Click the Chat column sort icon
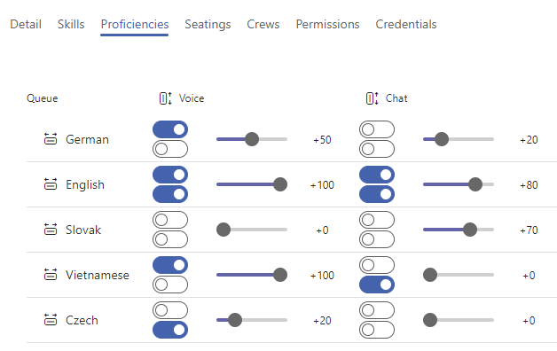 (x=372, y=98)
